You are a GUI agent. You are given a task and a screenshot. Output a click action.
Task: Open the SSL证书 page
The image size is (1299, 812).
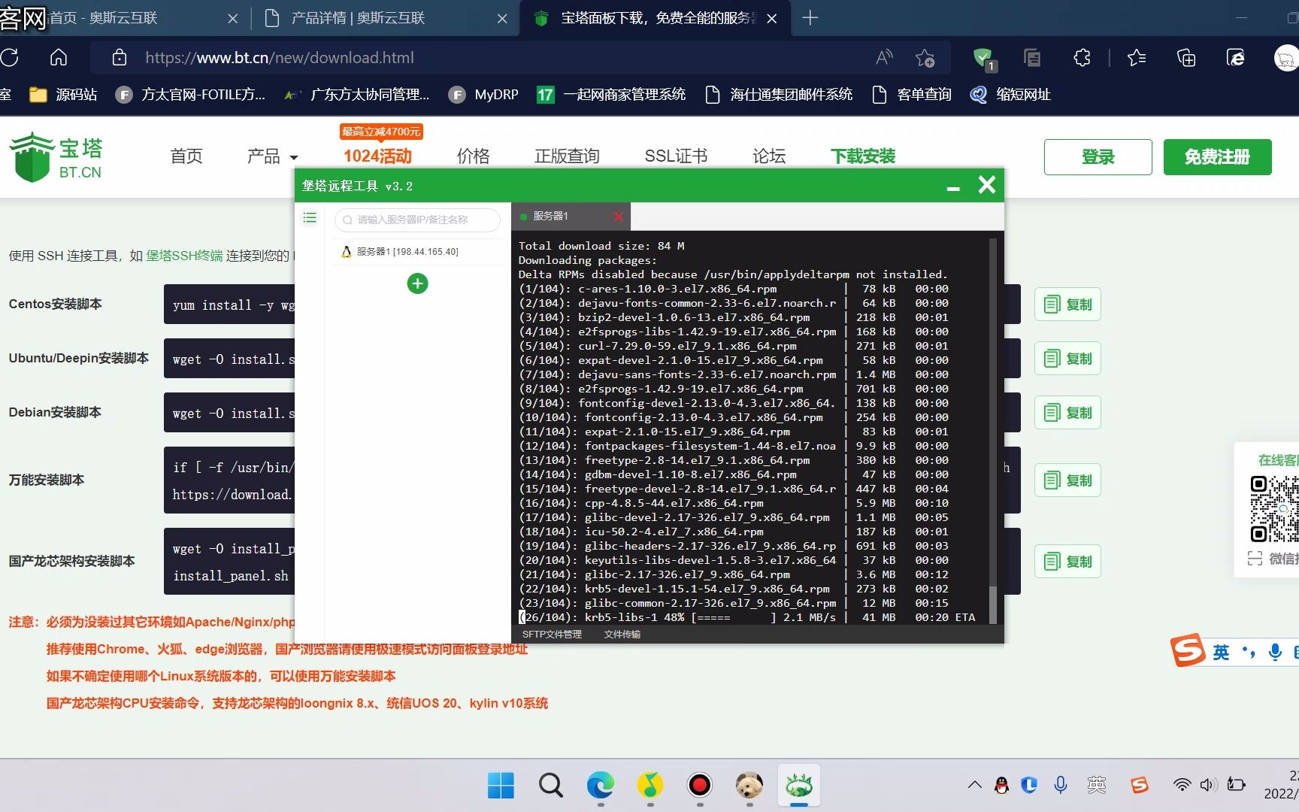tap(676, 156)
